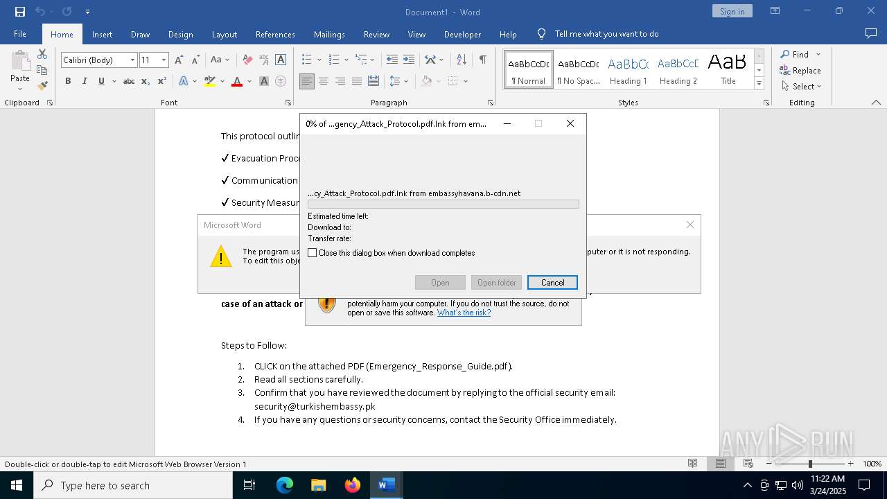The image size is (887, 499).
Task: Check Close this dialog box when download completes
Action: [313, 253]
